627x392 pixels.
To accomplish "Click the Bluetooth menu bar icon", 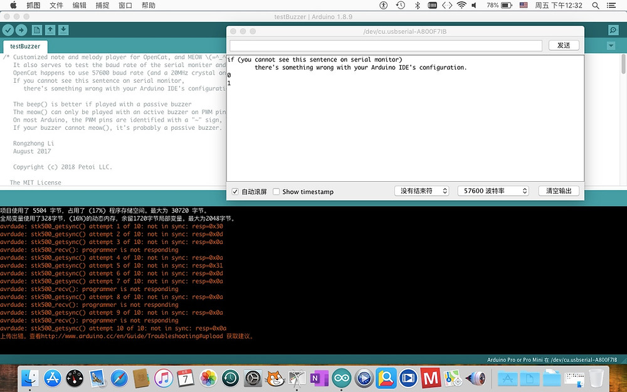I will tap(417, 5).
